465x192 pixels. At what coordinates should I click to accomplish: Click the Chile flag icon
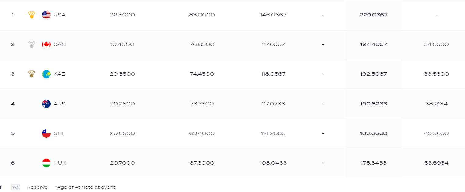46,133
